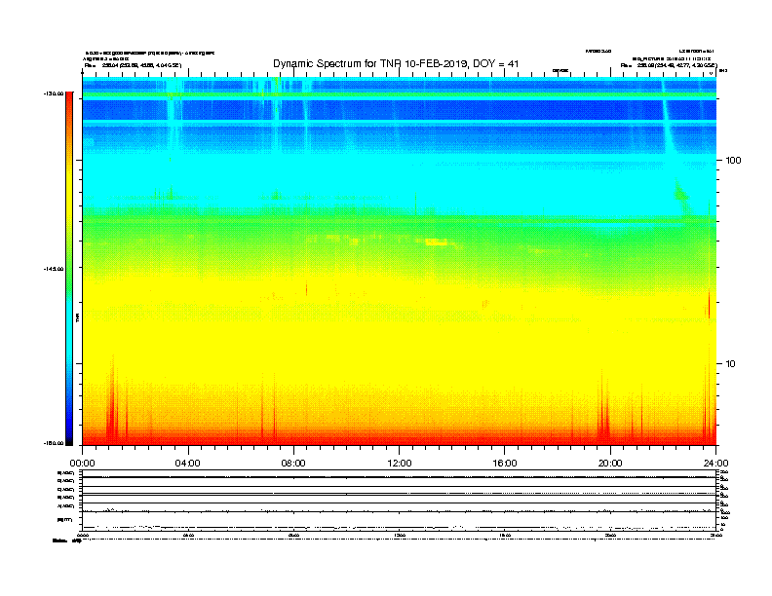Click the 24:00 time axis label

pos(715,464)
